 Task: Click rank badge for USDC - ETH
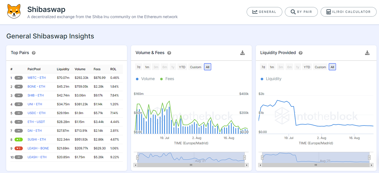coord(19,113)
